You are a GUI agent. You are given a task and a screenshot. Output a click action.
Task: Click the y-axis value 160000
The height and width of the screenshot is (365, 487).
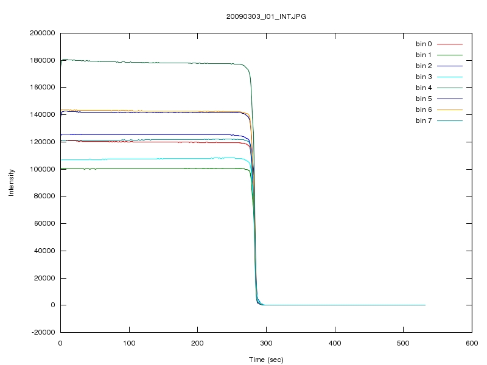(43, 87)
